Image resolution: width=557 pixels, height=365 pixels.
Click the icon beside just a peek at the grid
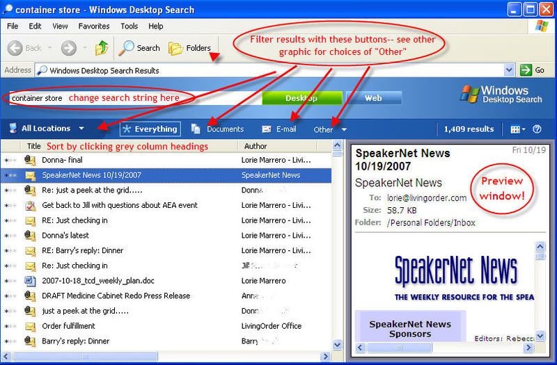[30, 311]
